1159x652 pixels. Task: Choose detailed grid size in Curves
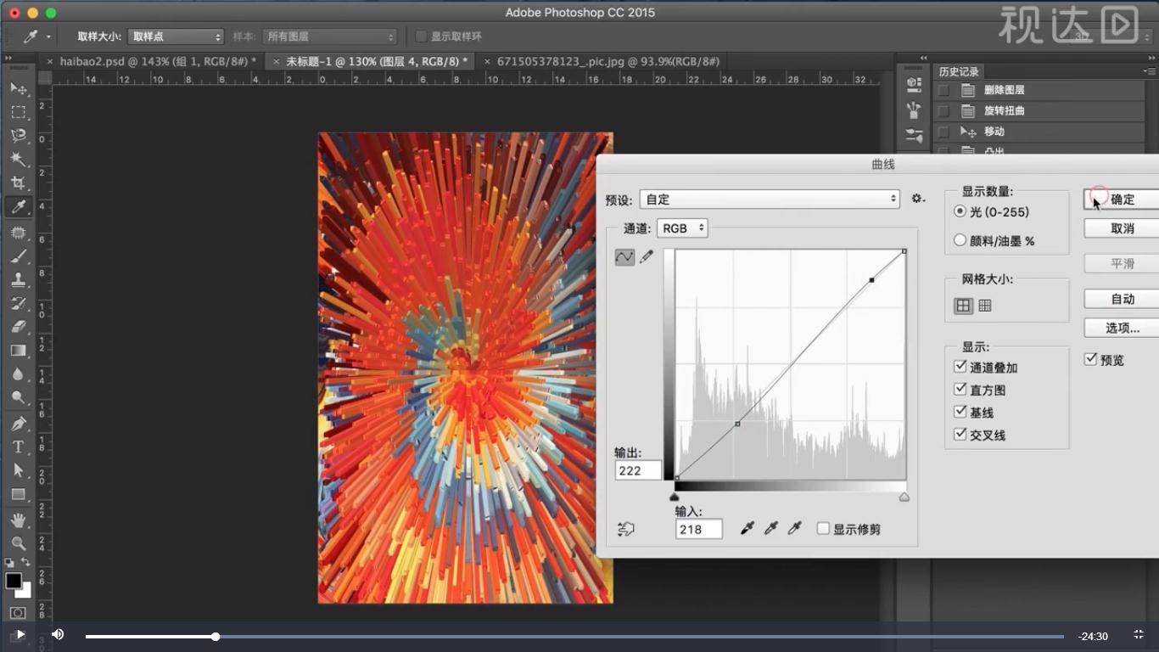985,306
